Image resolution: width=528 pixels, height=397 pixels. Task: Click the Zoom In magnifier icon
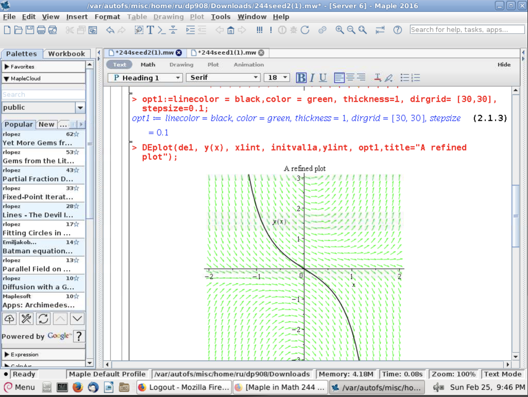point(339,30)
